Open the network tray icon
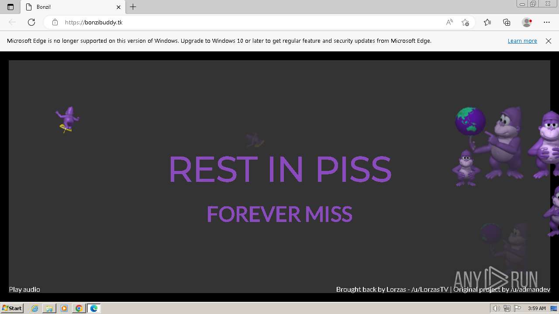559x314 pixels. coord(507,308)
